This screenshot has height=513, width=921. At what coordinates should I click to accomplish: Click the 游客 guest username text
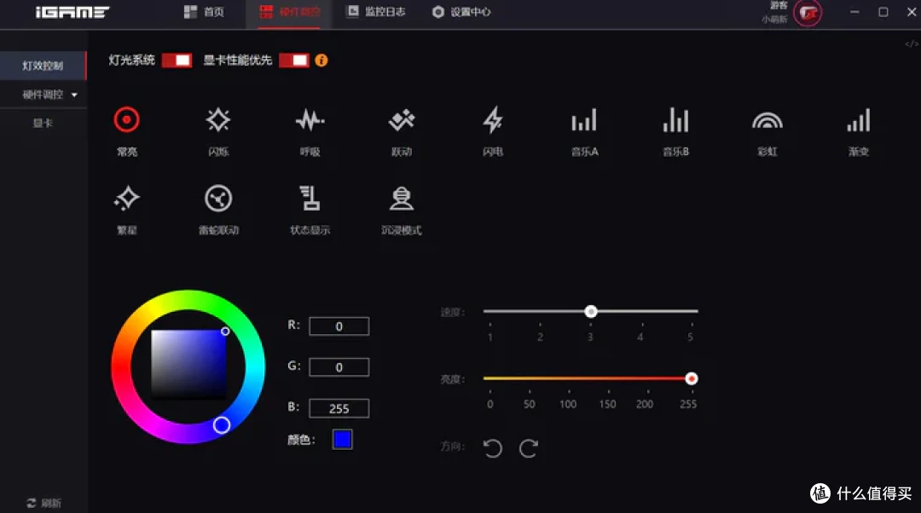(779, 5)
